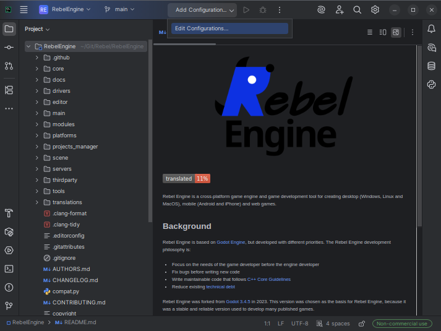The height and width of the screenshot is (331, 441).
Task: Open the AI Assistant spiral icon
Action: [x=321, y=10]
